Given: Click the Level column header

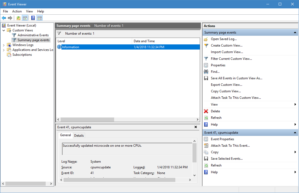Looking at the screenshot, I should (94, 41).
